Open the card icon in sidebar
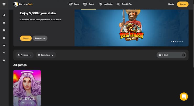Viewport: 194px width, 106px height. click(x=4, y=45)
